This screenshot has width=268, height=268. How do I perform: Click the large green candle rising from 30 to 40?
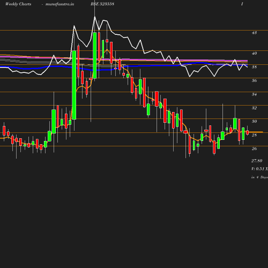tap(74, 85)
